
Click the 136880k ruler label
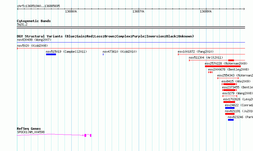tap(206, 11)
